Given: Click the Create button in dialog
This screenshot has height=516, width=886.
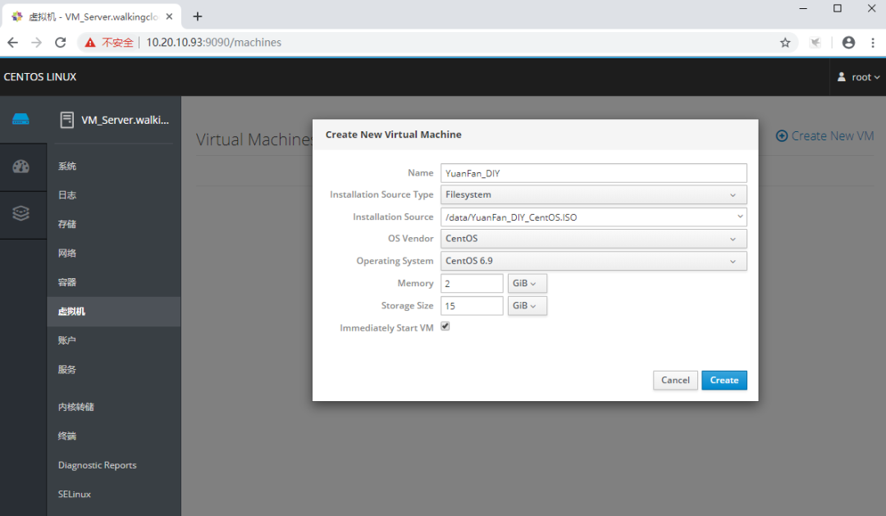Looking at the screenshot, I should 724,381.
